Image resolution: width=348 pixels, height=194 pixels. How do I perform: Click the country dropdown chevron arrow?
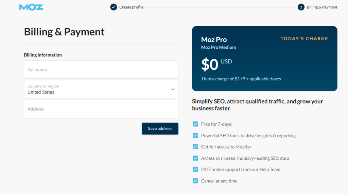click(x=173, y=90)
